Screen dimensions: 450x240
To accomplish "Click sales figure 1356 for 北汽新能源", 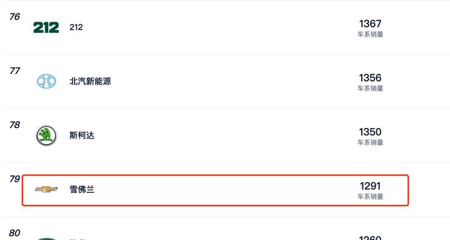I will tap(370, 78).
